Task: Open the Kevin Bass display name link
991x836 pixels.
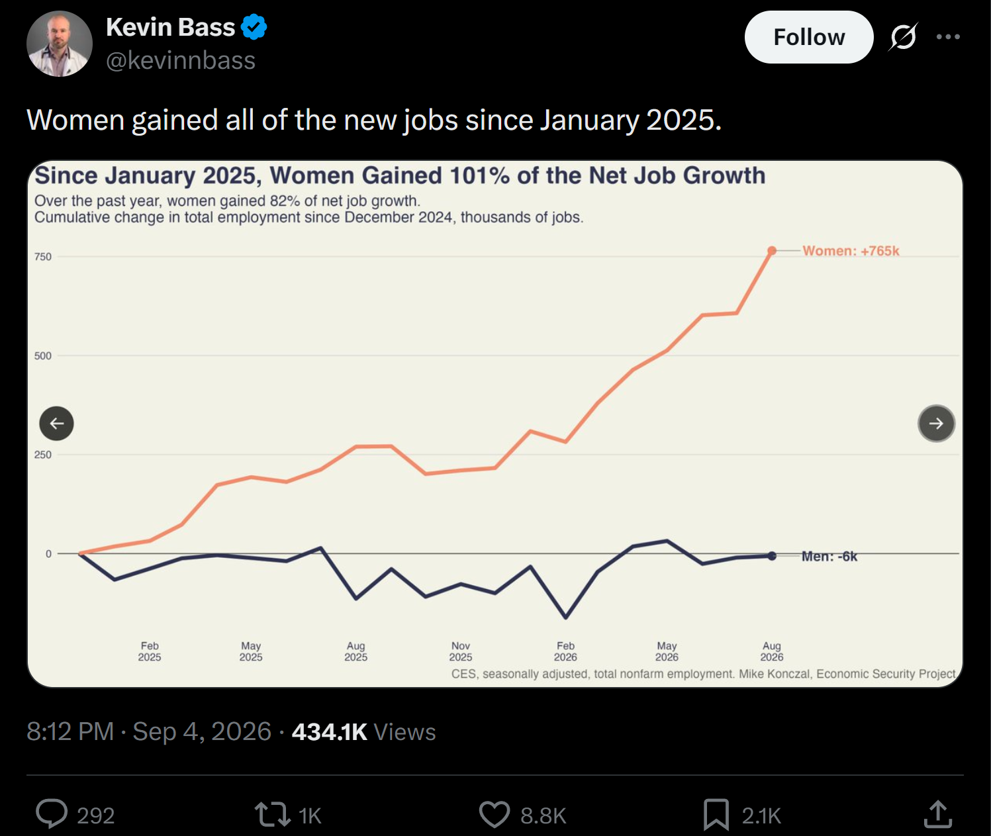Action: 170,27
